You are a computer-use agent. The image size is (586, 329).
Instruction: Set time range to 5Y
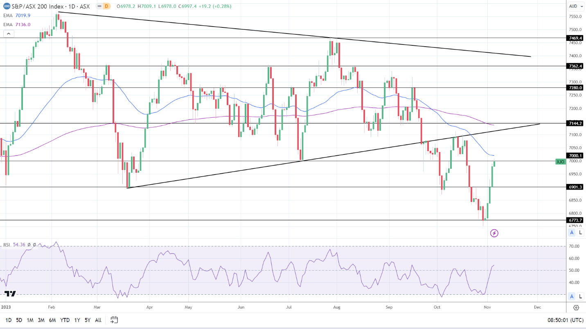click(88, 320)
